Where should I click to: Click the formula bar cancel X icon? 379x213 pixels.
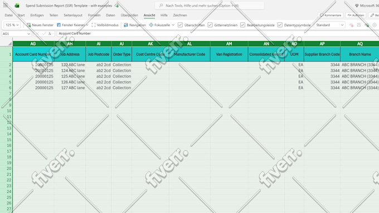[37, 33]
